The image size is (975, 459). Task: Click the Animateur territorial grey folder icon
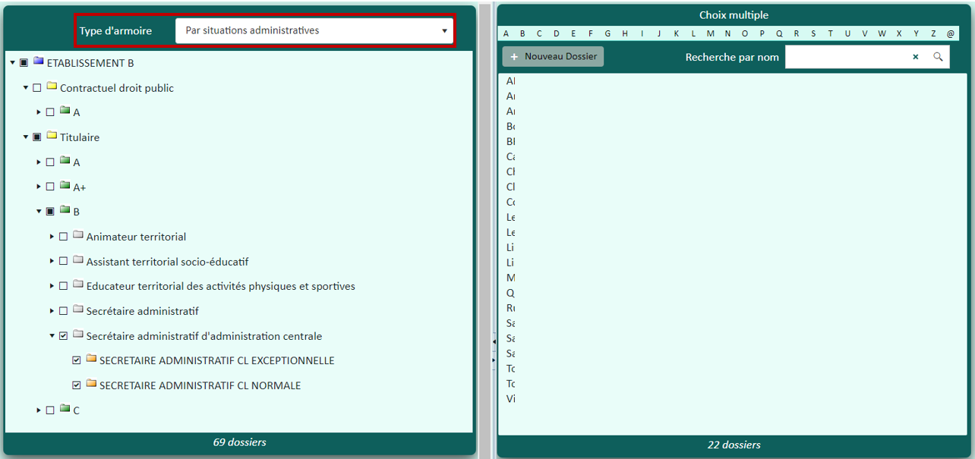coord(78,235)
